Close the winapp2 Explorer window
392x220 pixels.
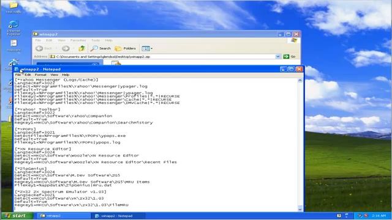tap(296, 34)
